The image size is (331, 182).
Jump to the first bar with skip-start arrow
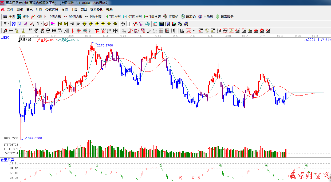pos(60,24)
